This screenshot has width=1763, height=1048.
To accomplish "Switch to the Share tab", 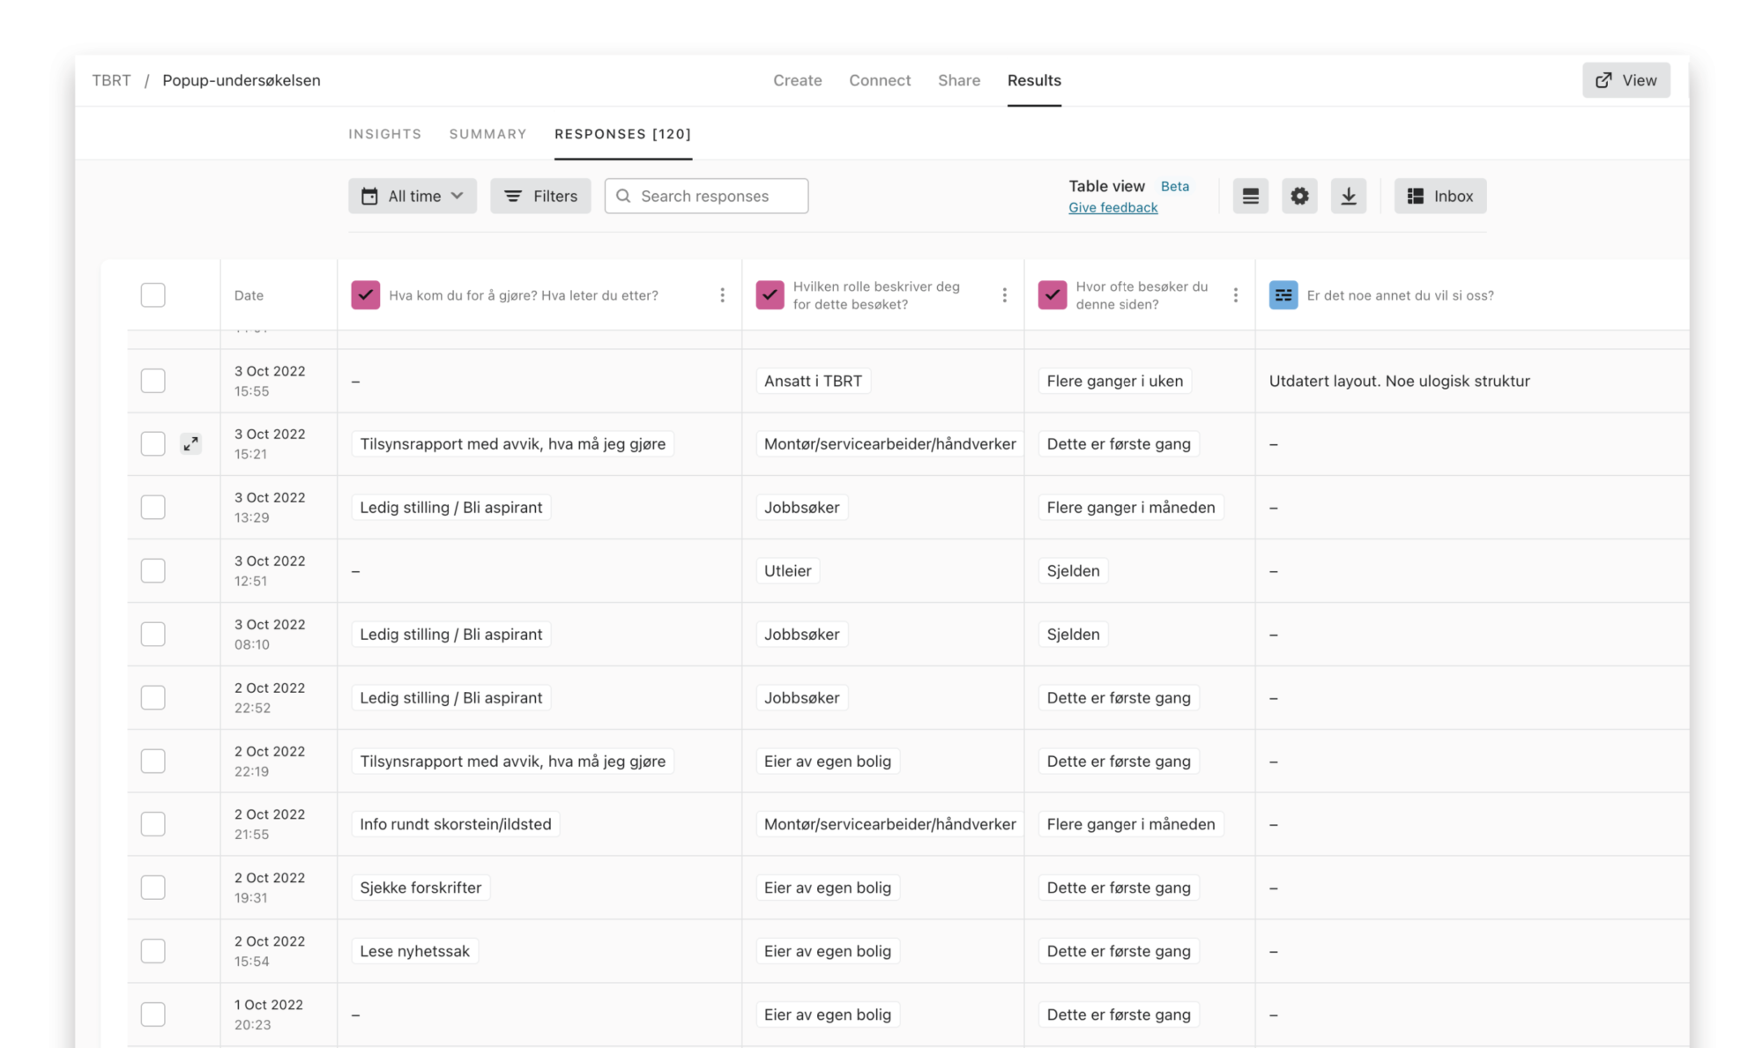I will (959, 80).
